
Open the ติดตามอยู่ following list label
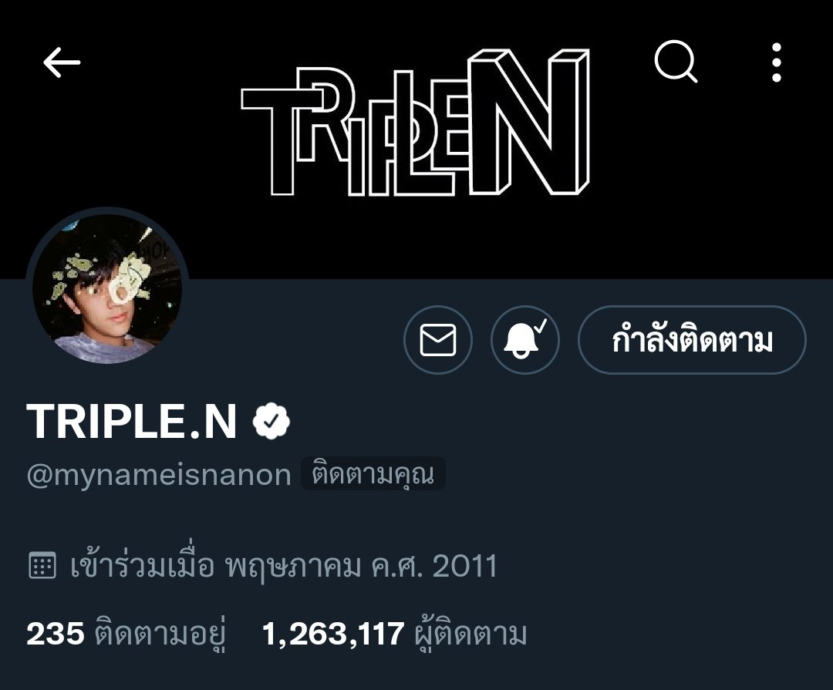tap(160, 634)
